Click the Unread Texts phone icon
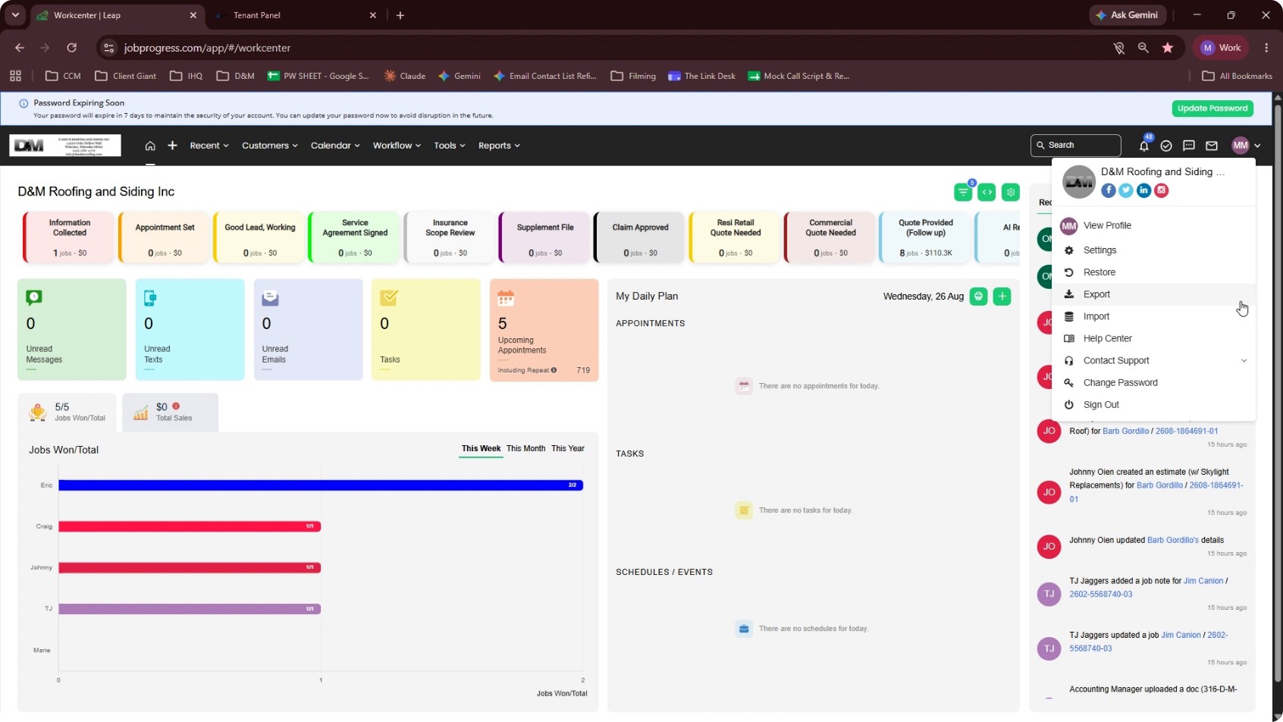This screenshot has width=1283, height=722. click(151, 298)
